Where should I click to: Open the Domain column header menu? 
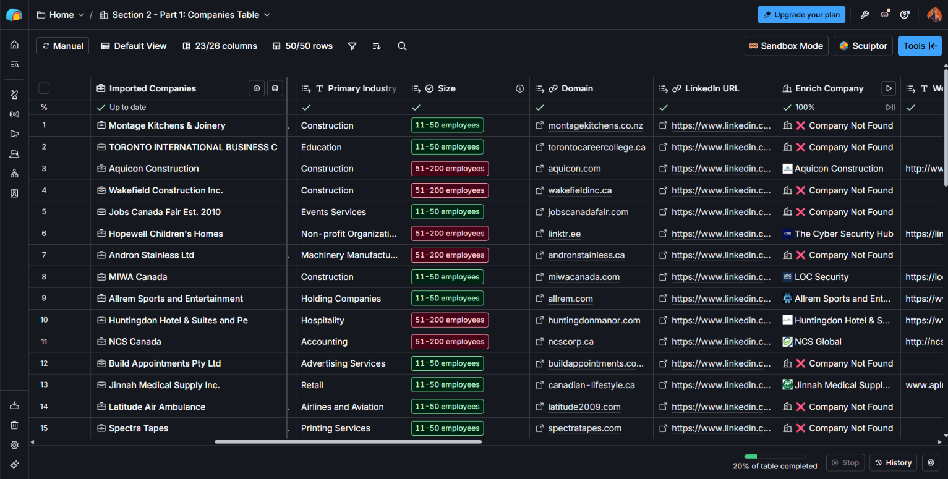(x=591, y=88)
